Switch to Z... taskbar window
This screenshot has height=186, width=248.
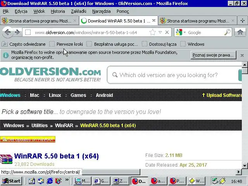[120, 181]
